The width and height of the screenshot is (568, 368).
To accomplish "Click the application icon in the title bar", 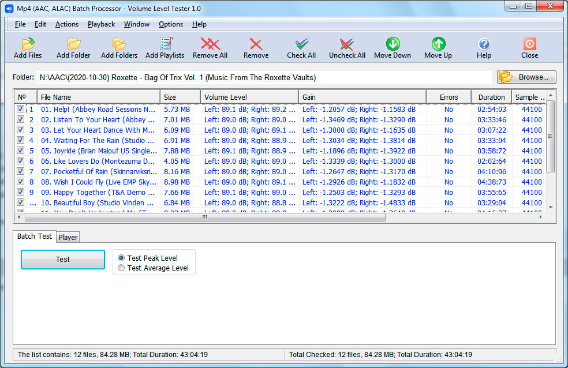I will coord(10,8).
